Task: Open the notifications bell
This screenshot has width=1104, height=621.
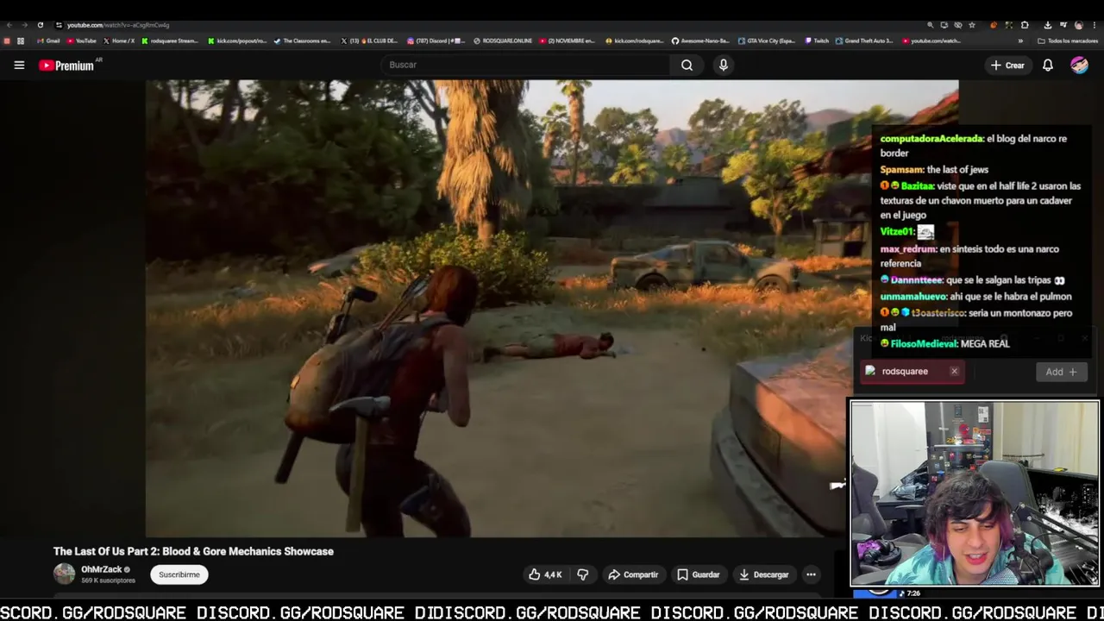Action: point(1048,66)
